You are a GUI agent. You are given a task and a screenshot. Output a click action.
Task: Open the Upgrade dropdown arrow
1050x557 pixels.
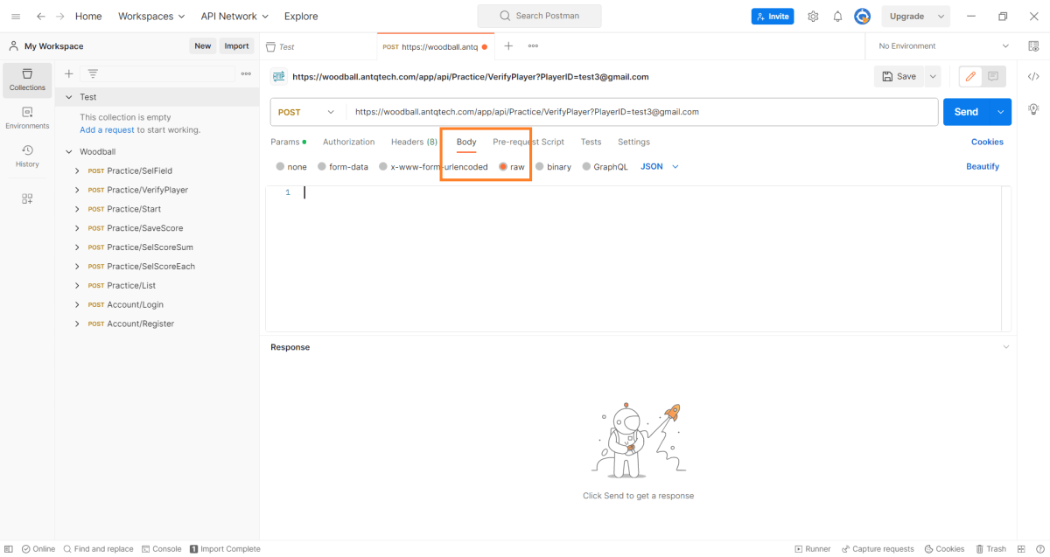(941, 17)
